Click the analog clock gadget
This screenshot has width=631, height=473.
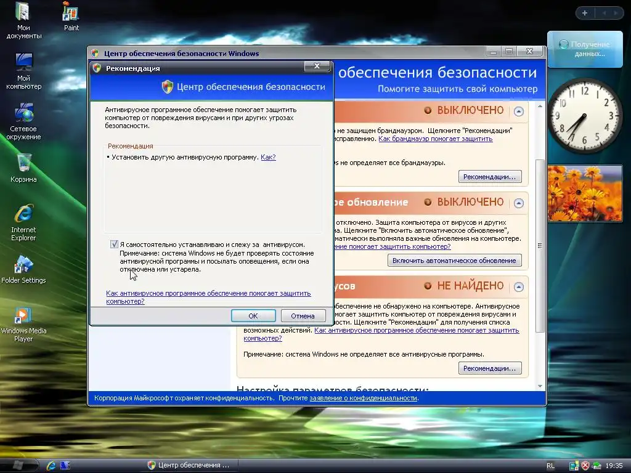pos(585,116)
